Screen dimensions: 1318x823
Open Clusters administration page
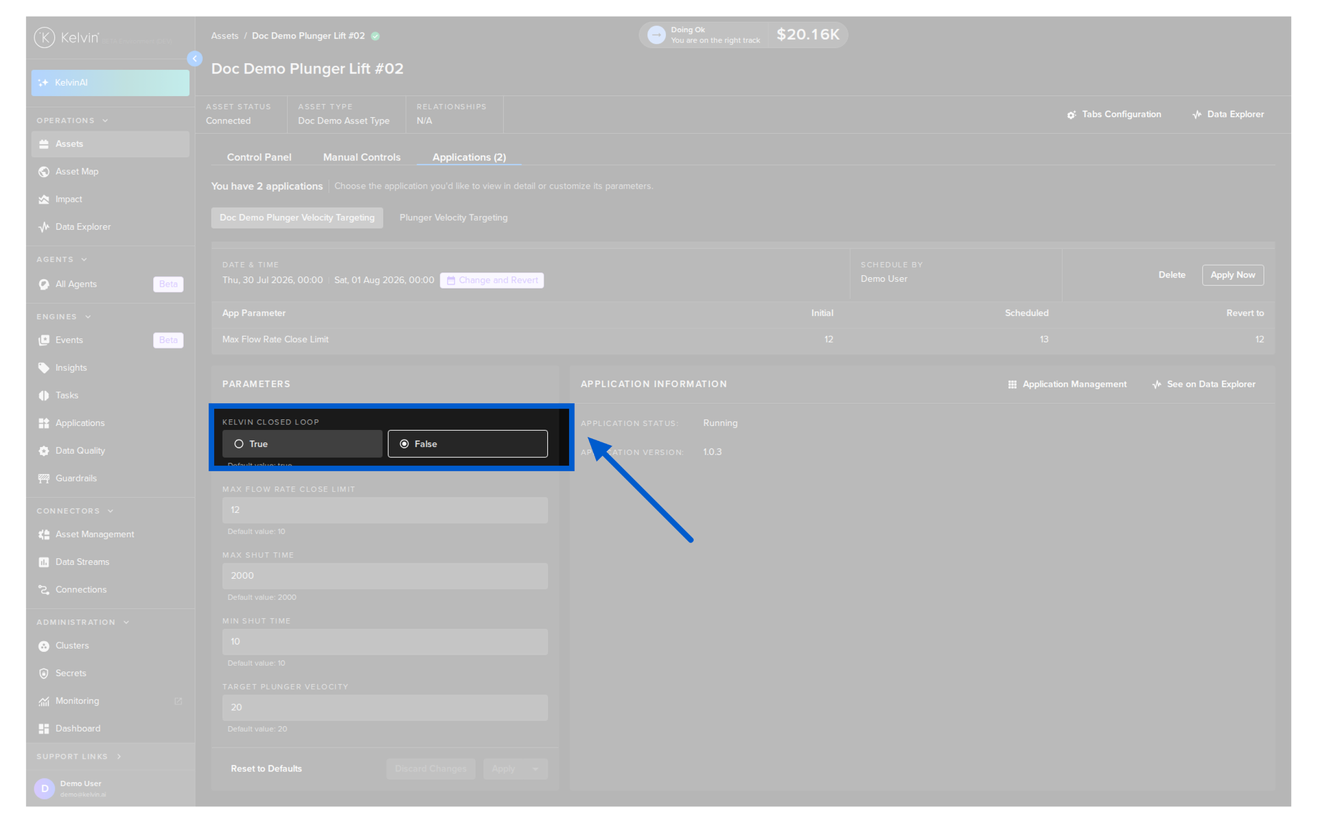tap(110, 646)
